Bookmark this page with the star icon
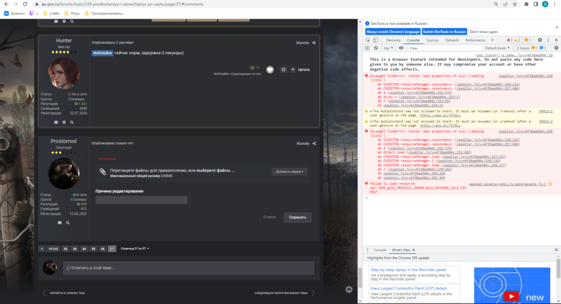This screenshot has width=561, height=304. (514, 4)
